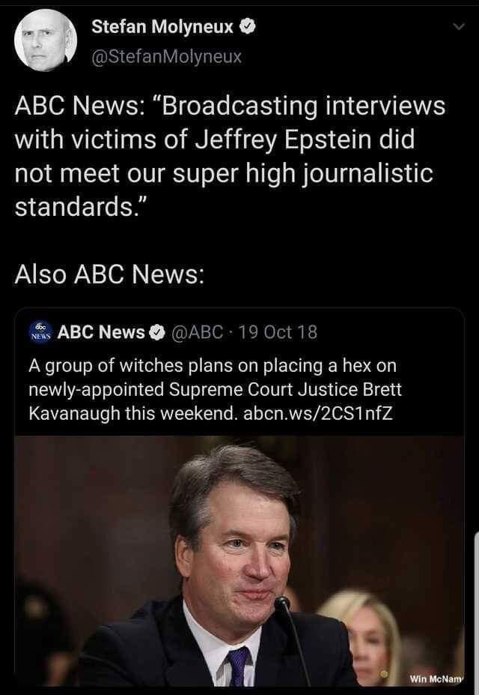Screen dimensions: 479x695
Task: Click the ABC News logo icon
Action: point(39,331)
